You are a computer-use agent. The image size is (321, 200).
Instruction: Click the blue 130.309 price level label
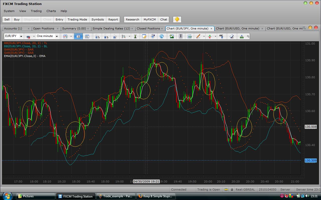pos(310,160)
